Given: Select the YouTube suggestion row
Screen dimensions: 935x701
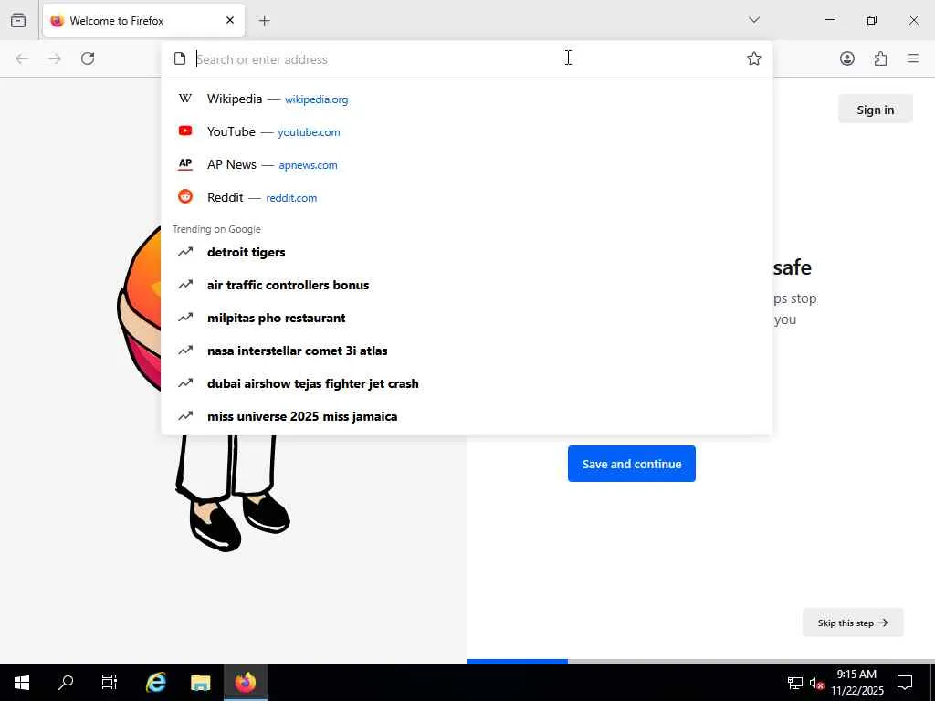Looking at the screenshot, I should (x=467, y=131).
